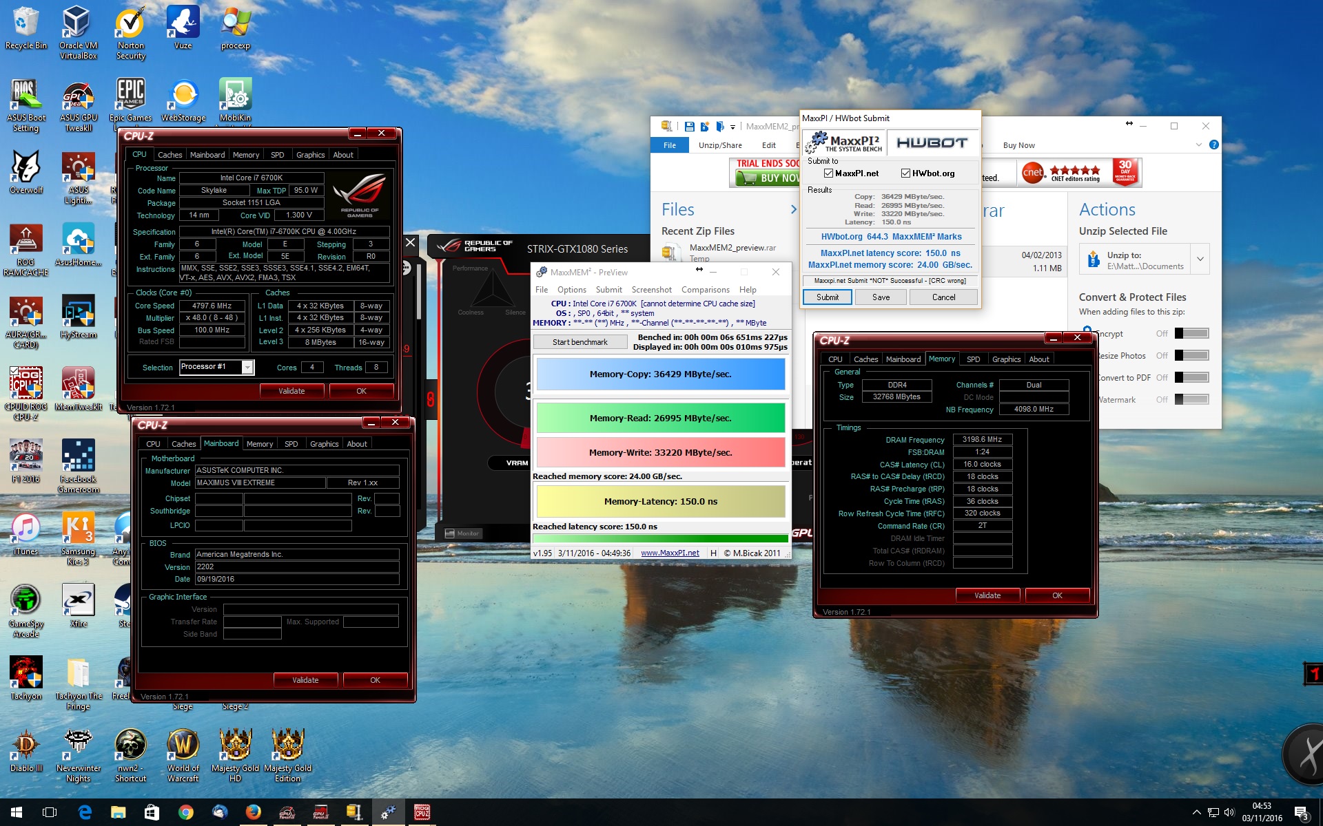The image size is (1323, 826).
Task: Click the Memory-Latency result bar
Action: [x=660, y=502]
